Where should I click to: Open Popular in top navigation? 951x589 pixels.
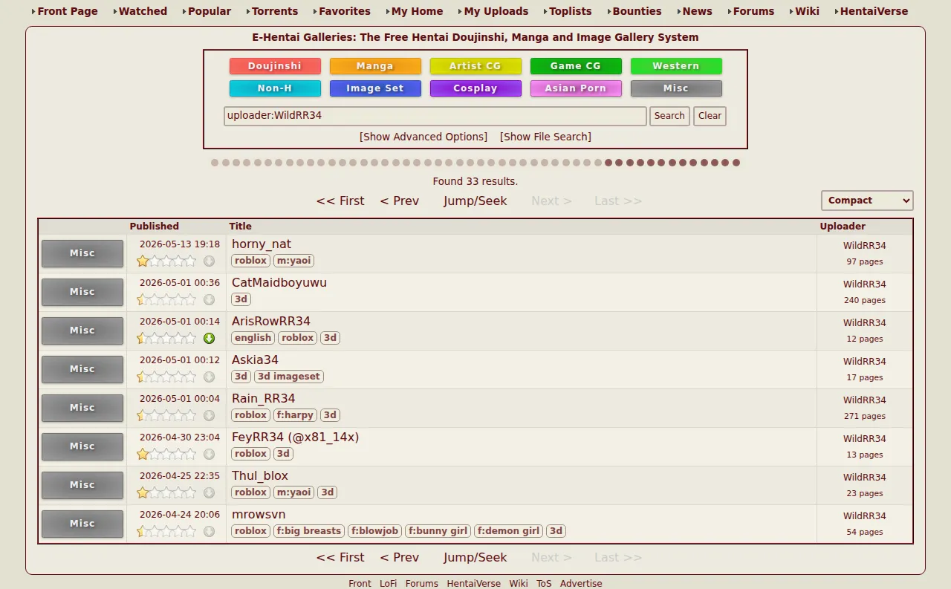[210, 11]
